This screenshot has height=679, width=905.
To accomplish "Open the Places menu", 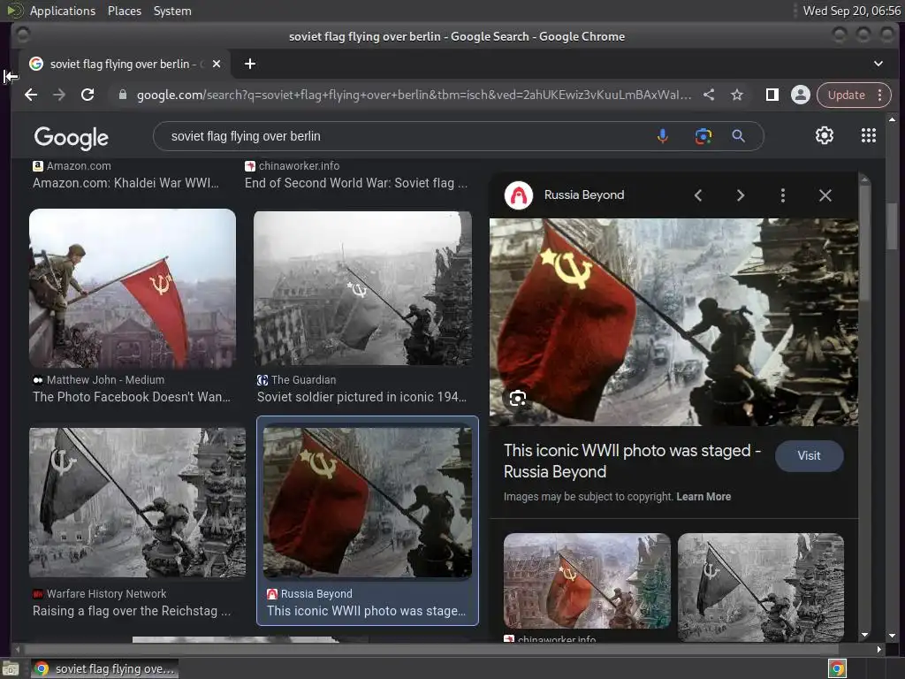I will [x=124, y=11].
